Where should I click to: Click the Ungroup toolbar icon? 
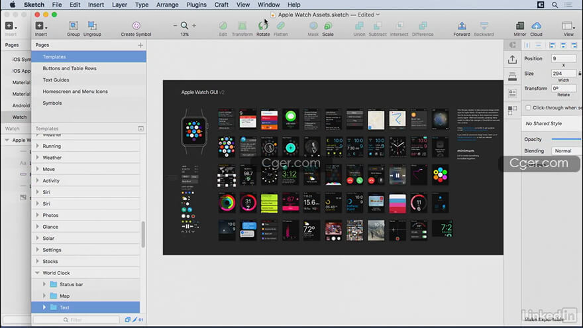[92, 28]
